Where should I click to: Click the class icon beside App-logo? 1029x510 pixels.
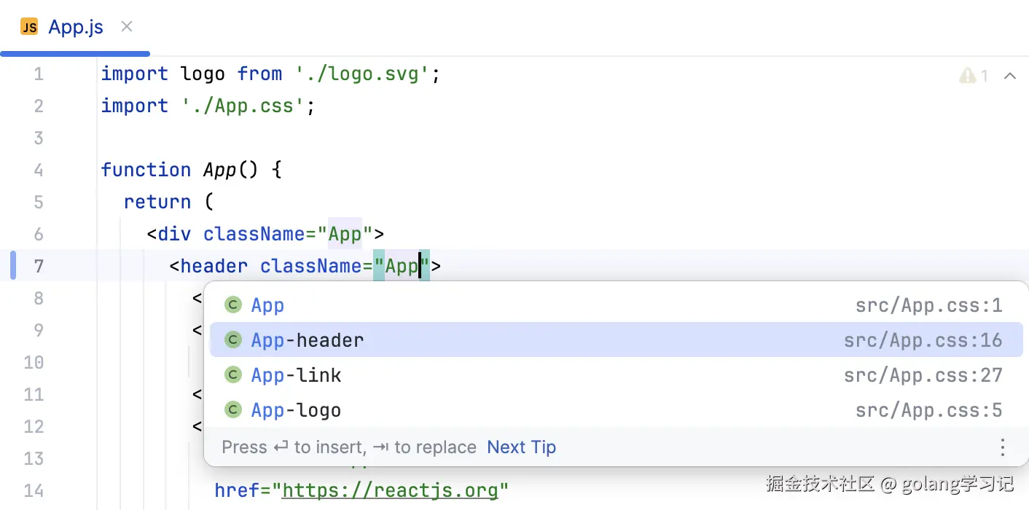[233, 409]
